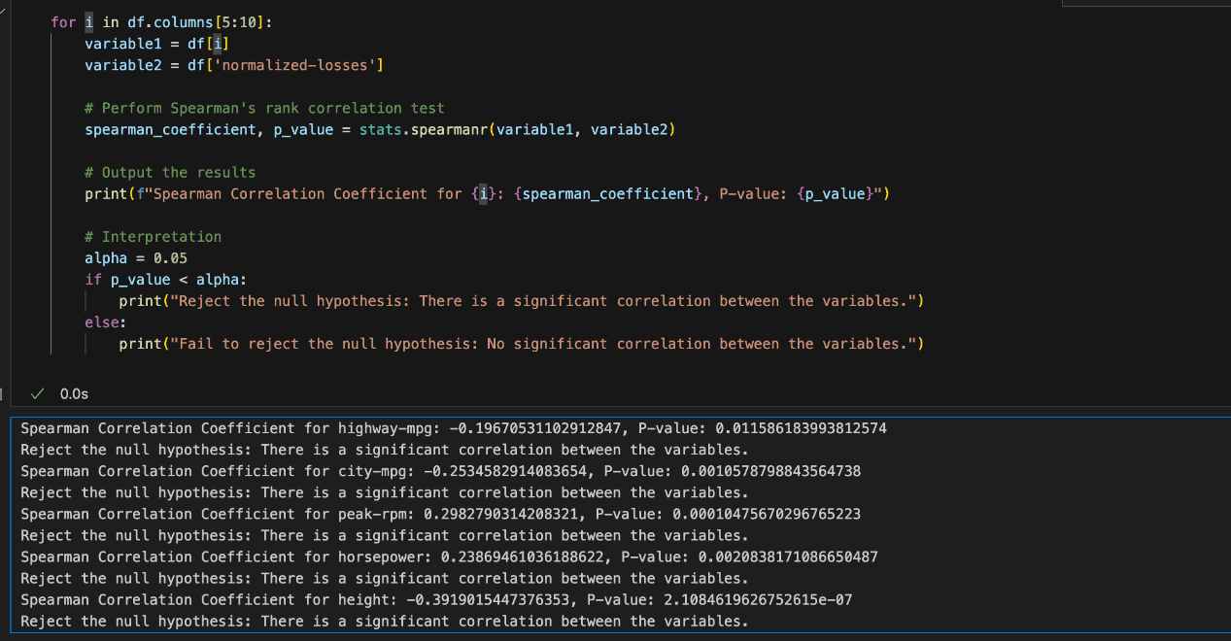
Task: Click the 0.0s execution time indicator
Action: click(74, 393)
